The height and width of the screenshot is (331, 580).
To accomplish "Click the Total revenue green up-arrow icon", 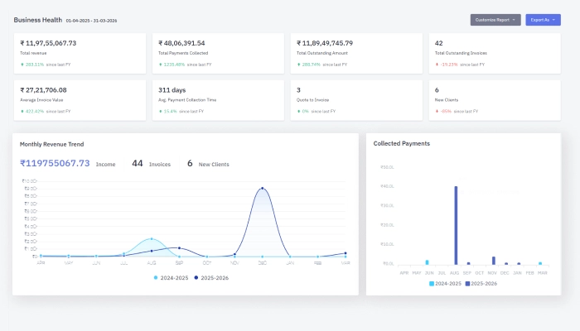I will pos(22,64).
